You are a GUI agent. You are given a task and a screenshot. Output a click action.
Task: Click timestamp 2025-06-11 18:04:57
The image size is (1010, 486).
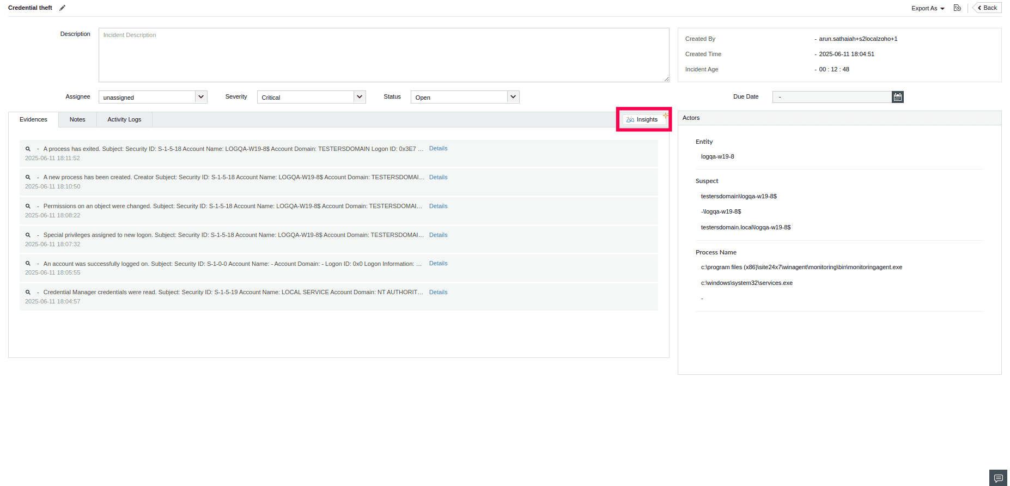(52, 301)
